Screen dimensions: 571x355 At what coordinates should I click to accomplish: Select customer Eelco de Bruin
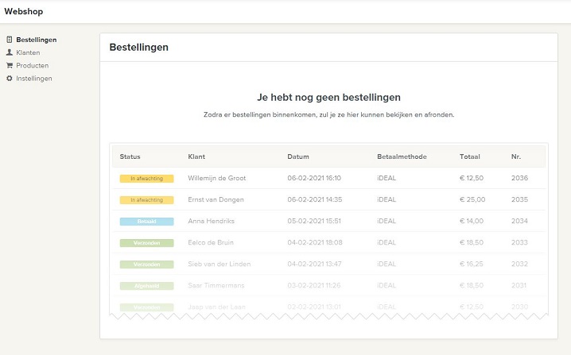point(211,242)
